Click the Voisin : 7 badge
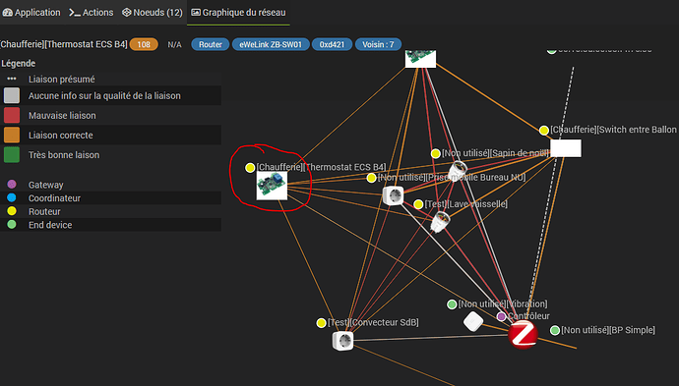Viewport: 679px width, 386px height. coord(379,44)
